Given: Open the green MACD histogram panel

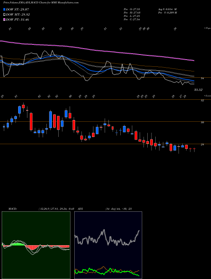Looking at the screenshot, I should coord(36,245).
